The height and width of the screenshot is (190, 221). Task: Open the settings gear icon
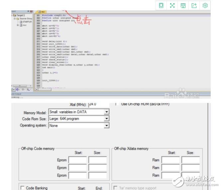205,5
